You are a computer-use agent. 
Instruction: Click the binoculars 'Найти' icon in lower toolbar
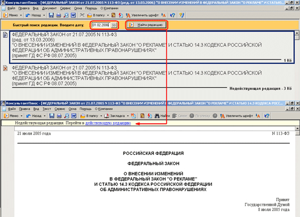157,116
